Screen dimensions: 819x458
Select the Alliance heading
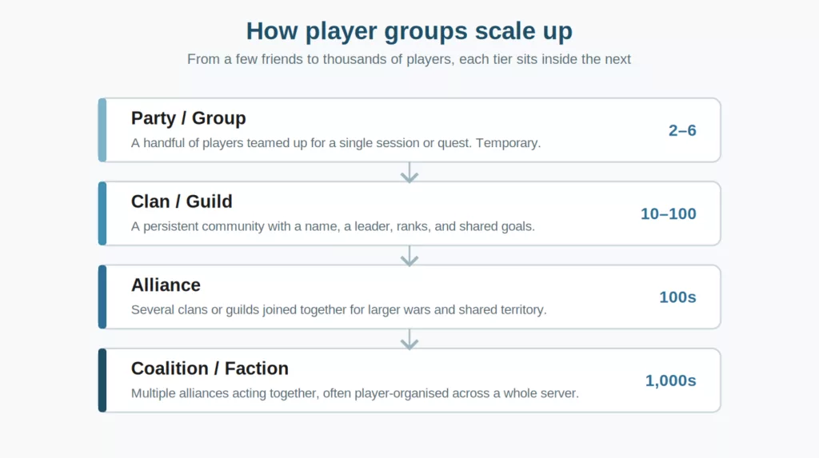[x=166, y=285]
